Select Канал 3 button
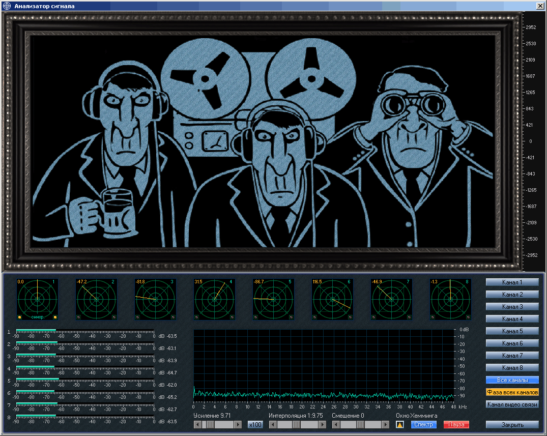This screenshot has width=547, height=436. (x=512, y=307)
